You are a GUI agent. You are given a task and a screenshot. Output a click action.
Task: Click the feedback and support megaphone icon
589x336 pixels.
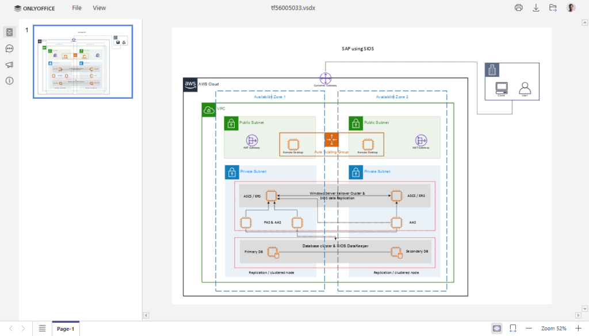[9, 64]
